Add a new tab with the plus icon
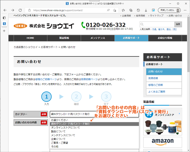This screenshot has height=152, width=190. [4, 31]
